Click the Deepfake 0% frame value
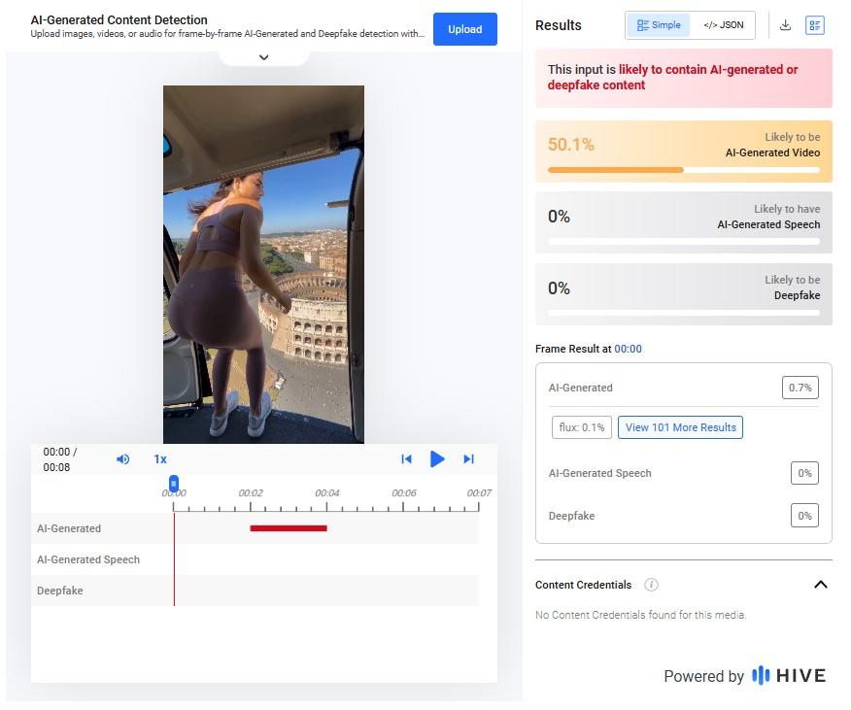 [x=804, y=516]
